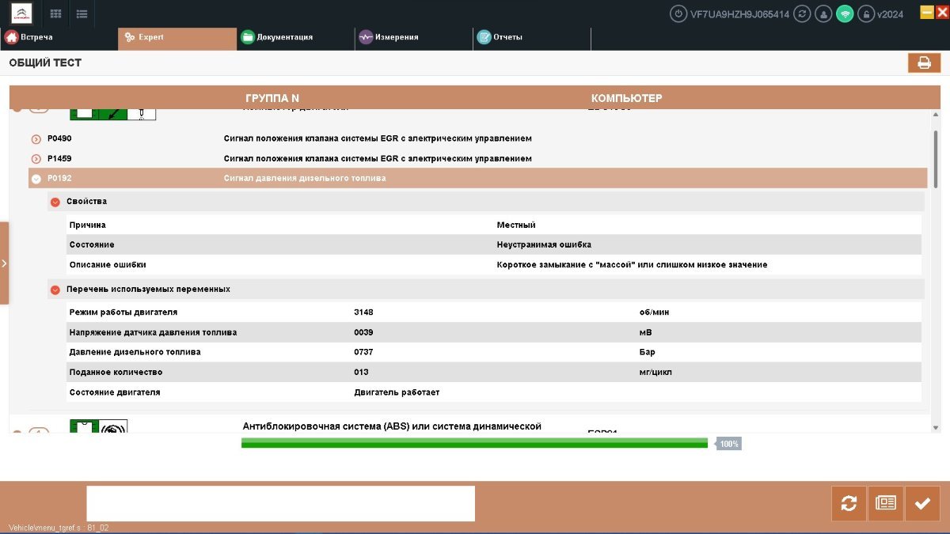This screenshot has height=534, width=950.
Task: Click the power icon beside VIN
Action: [678, 13]
